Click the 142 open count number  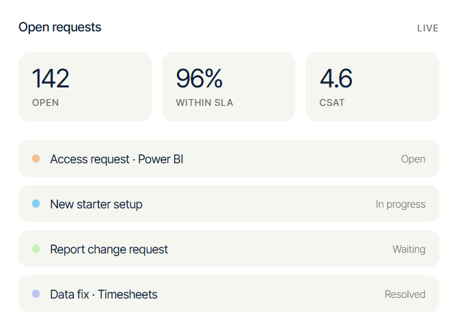click(x=51, y=79)
